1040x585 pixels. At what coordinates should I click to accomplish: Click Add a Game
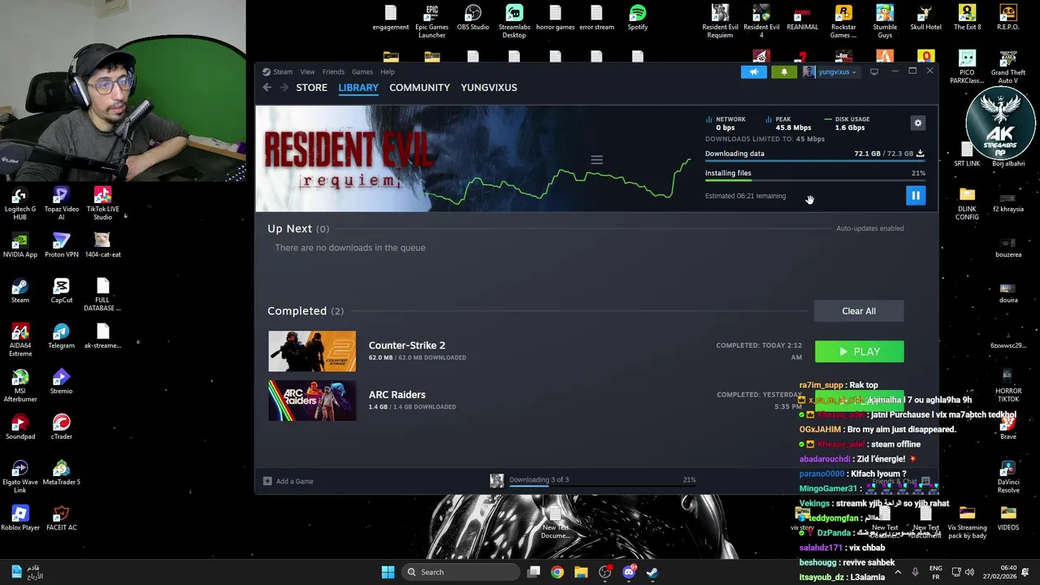click(x=288, y=481)
